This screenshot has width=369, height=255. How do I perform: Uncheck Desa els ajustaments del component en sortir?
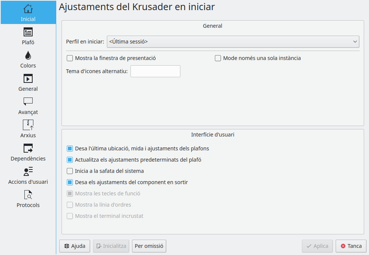pyautogui.click(x=70, y=182)
